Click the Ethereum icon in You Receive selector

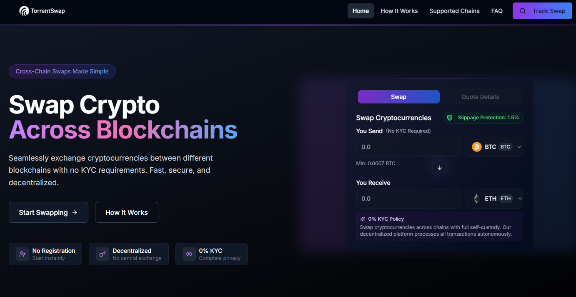click(x=476, y=198)
